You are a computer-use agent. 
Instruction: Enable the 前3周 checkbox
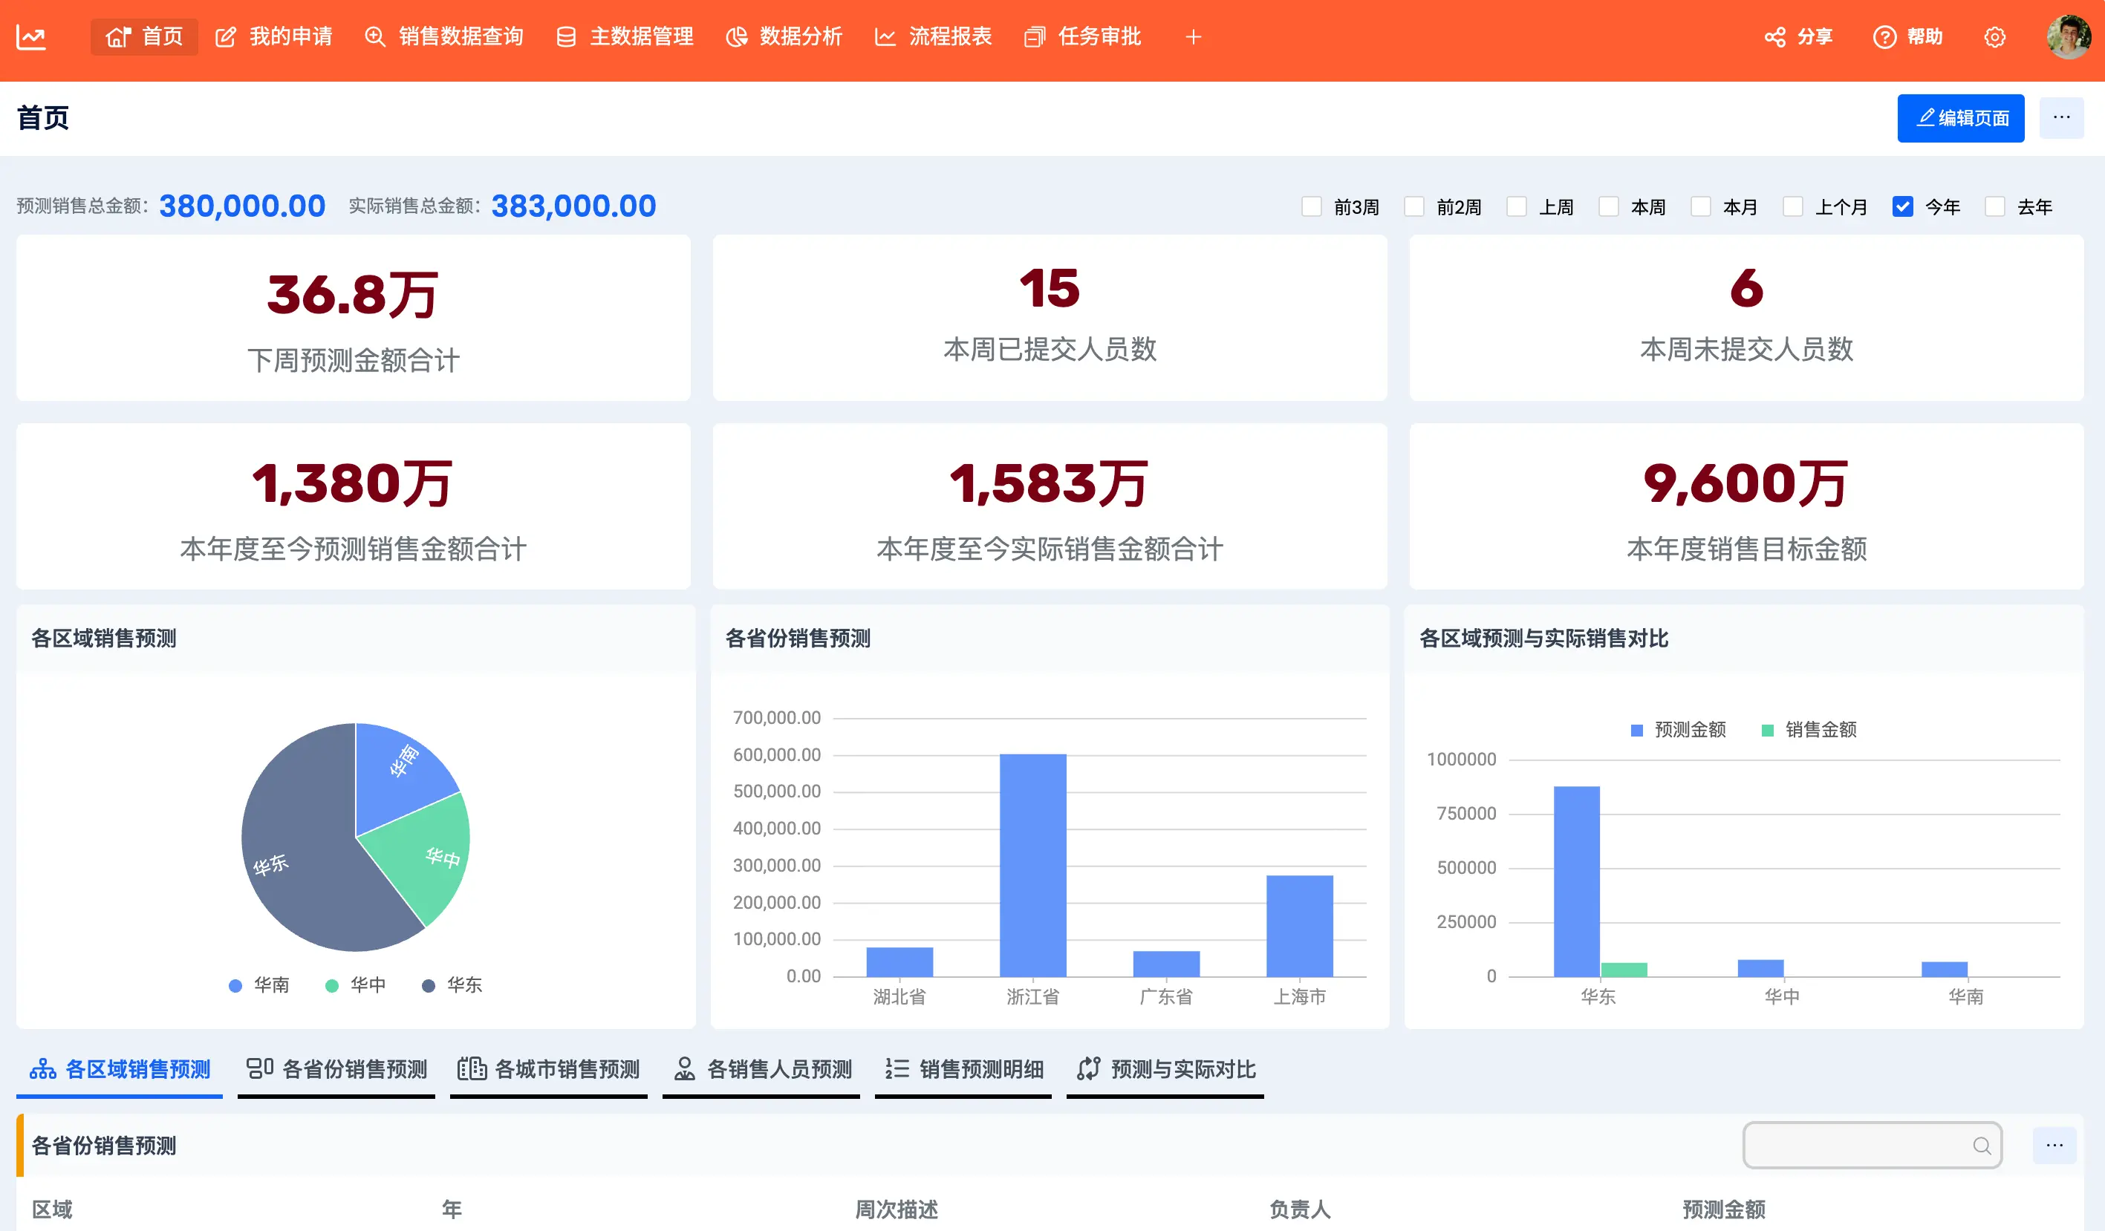[1312, 206]
